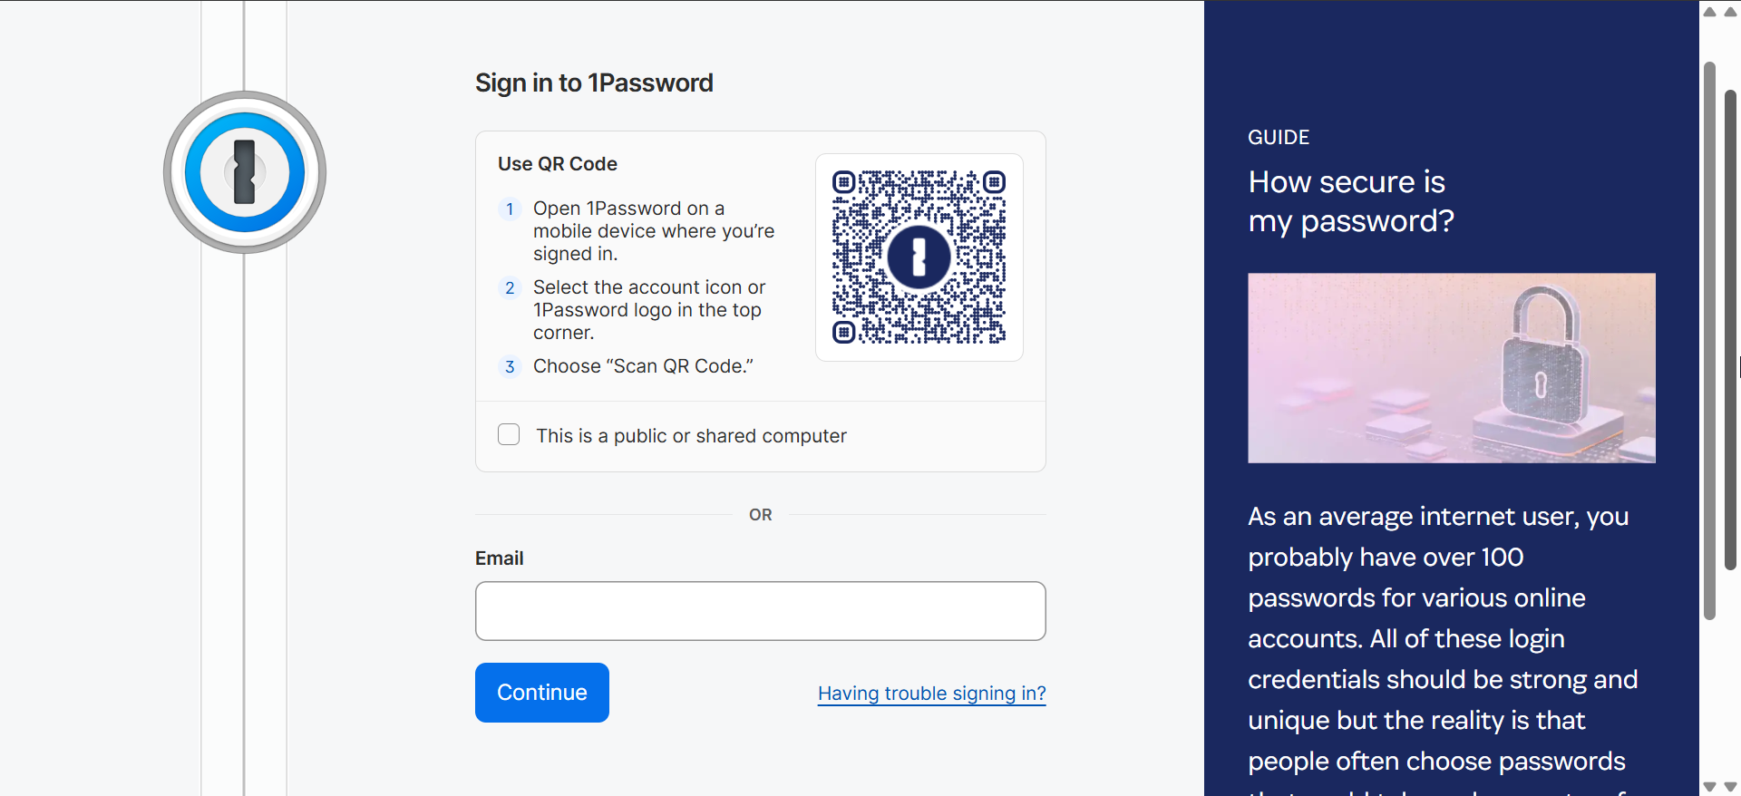The width and height of the screenshot is (1741, 796).
Task: Click the step 3 number badge
Action: coord(510,367)
